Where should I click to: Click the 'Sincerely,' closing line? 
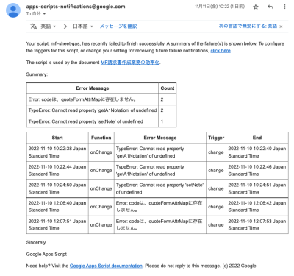tap(36, 242)
